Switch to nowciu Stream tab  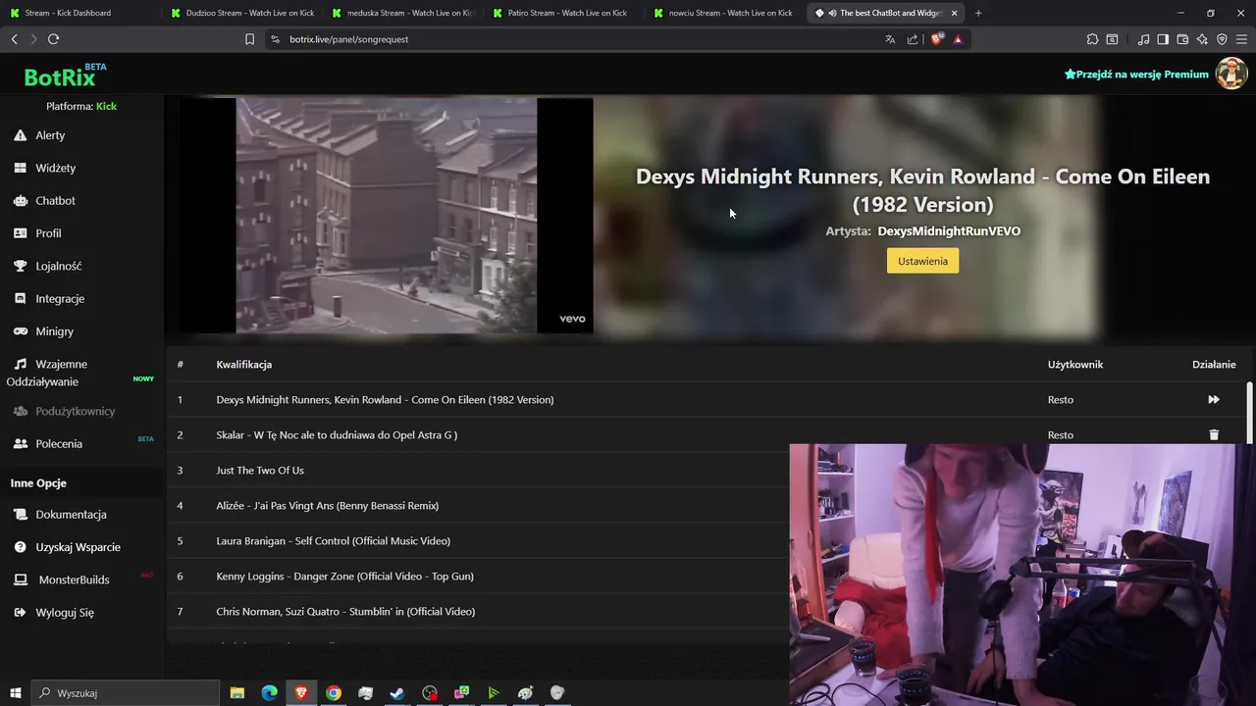point(726,13)
